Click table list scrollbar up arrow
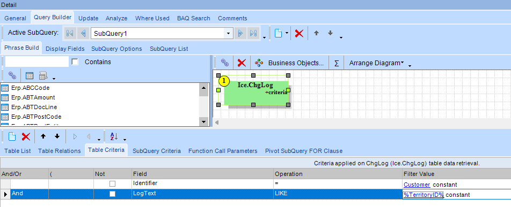The width and height of the screenshot is (511, 207). 203,88
